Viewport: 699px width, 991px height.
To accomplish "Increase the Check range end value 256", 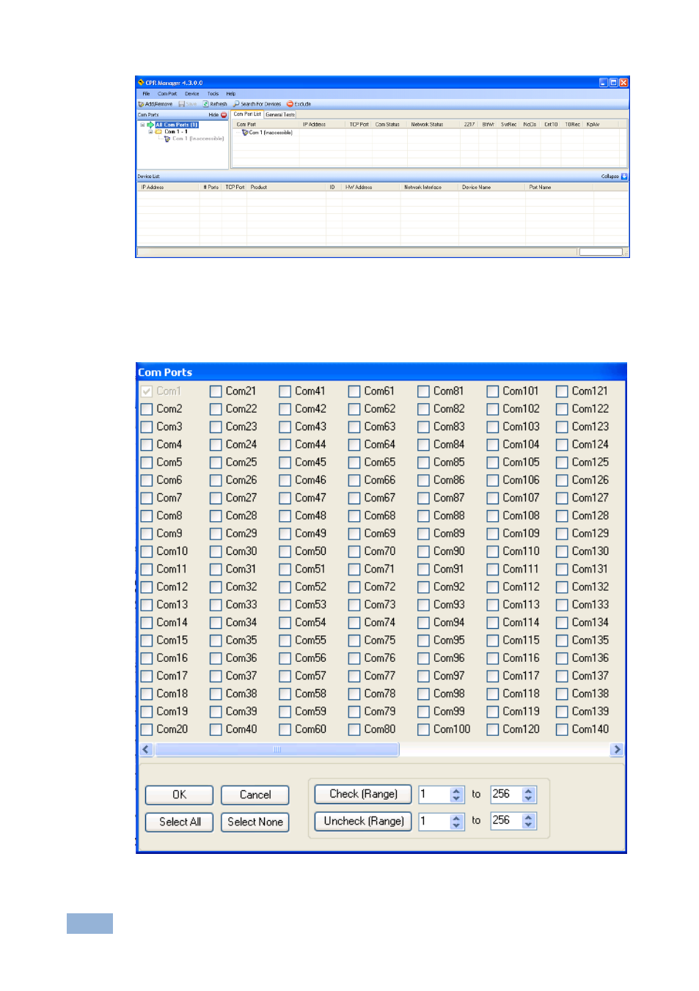I will [x=529, y=791].
